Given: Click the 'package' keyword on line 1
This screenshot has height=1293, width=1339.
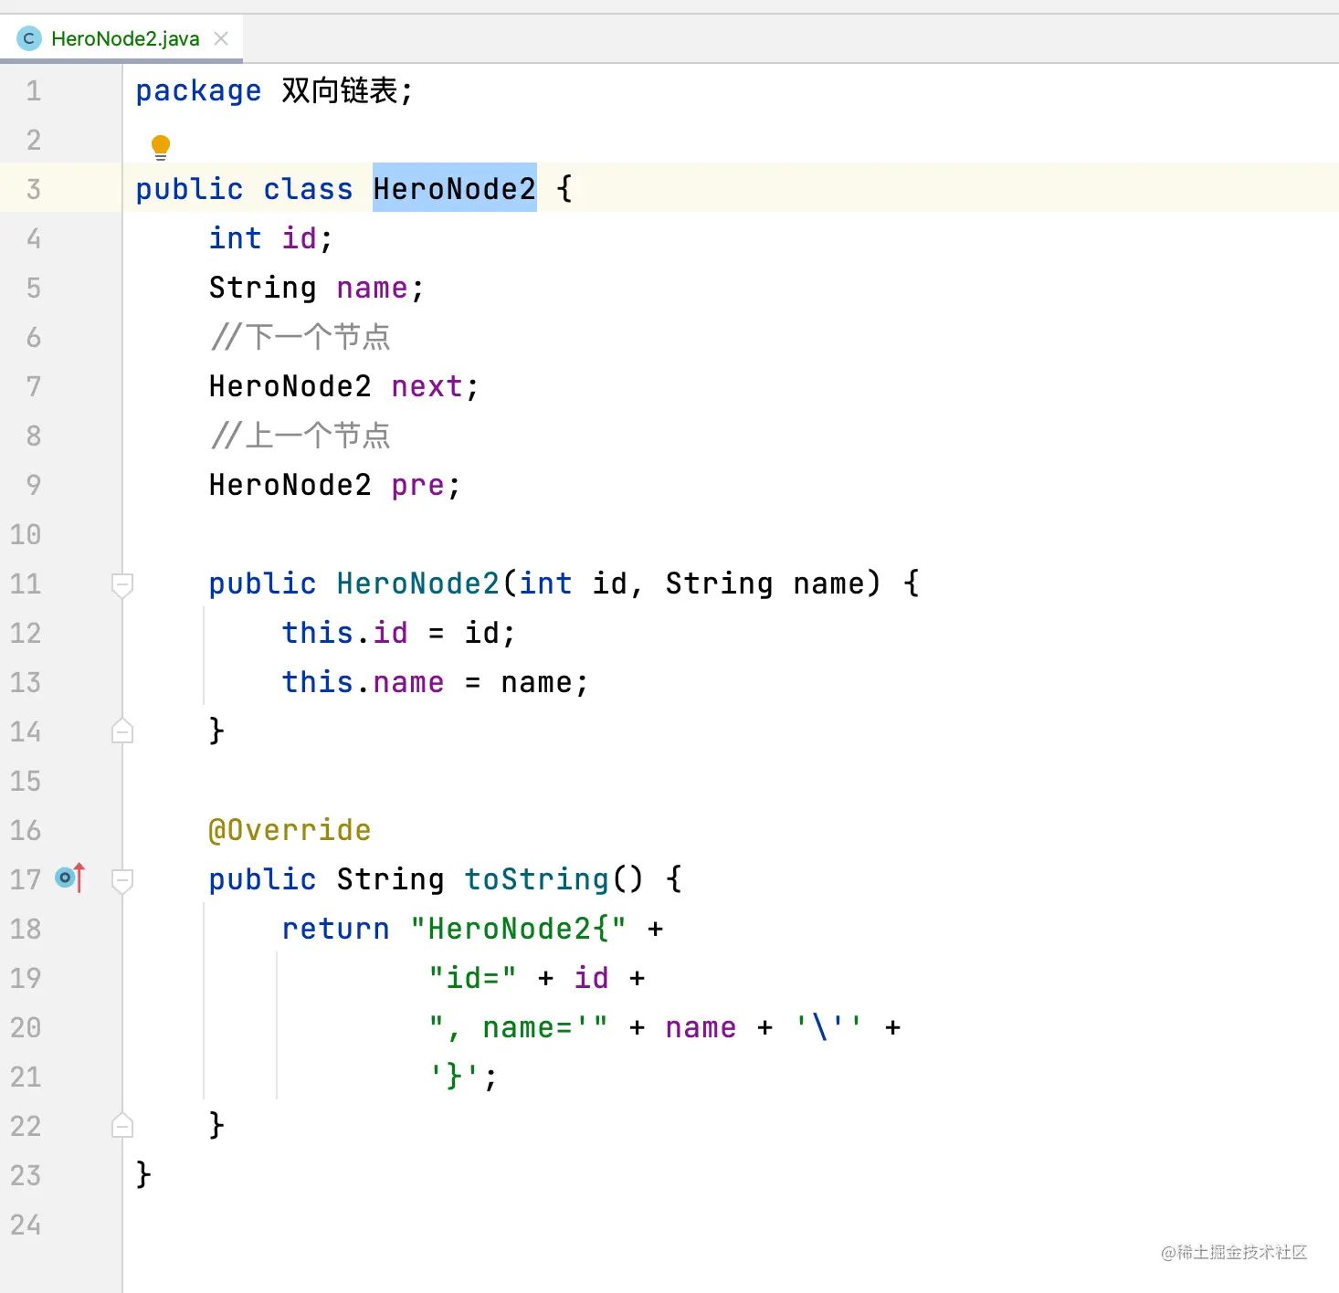Looking at the screenshot, I should coord(198,91).
